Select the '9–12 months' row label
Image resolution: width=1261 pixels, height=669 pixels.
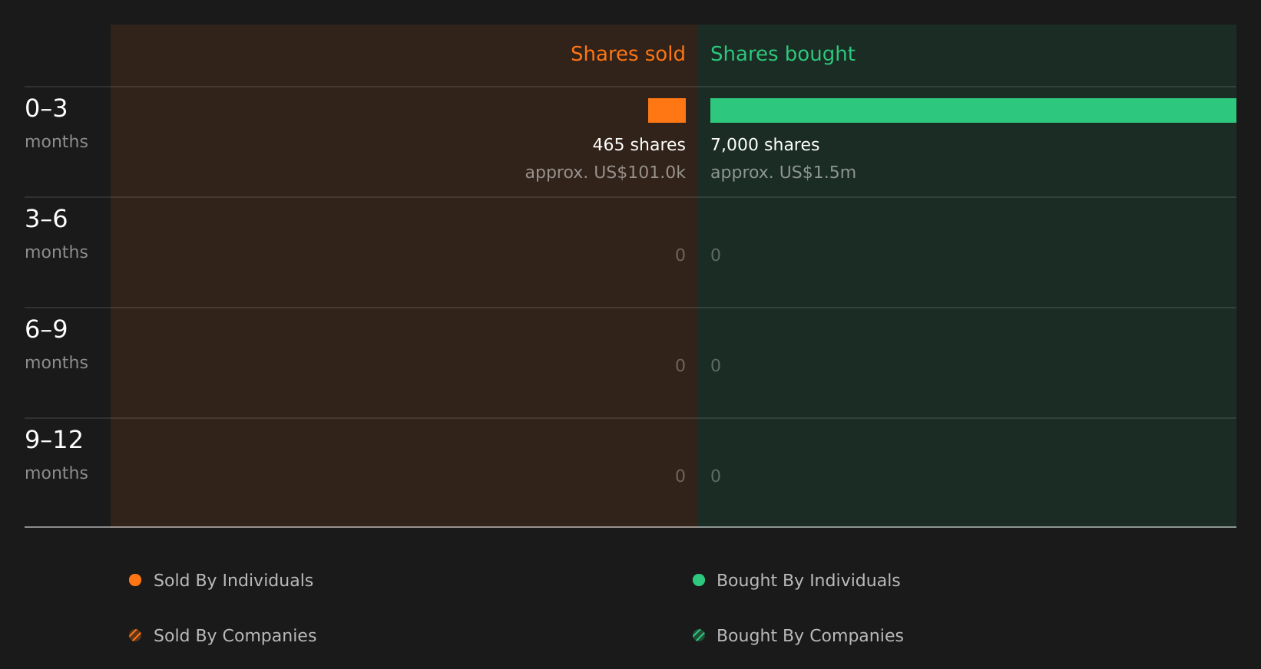click(x=56, y=455)
